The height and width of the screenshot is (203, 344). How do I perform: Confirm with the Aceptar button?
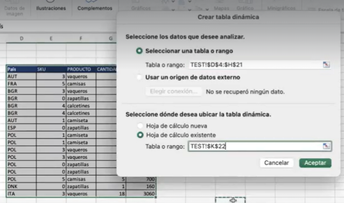click(315, 163)
